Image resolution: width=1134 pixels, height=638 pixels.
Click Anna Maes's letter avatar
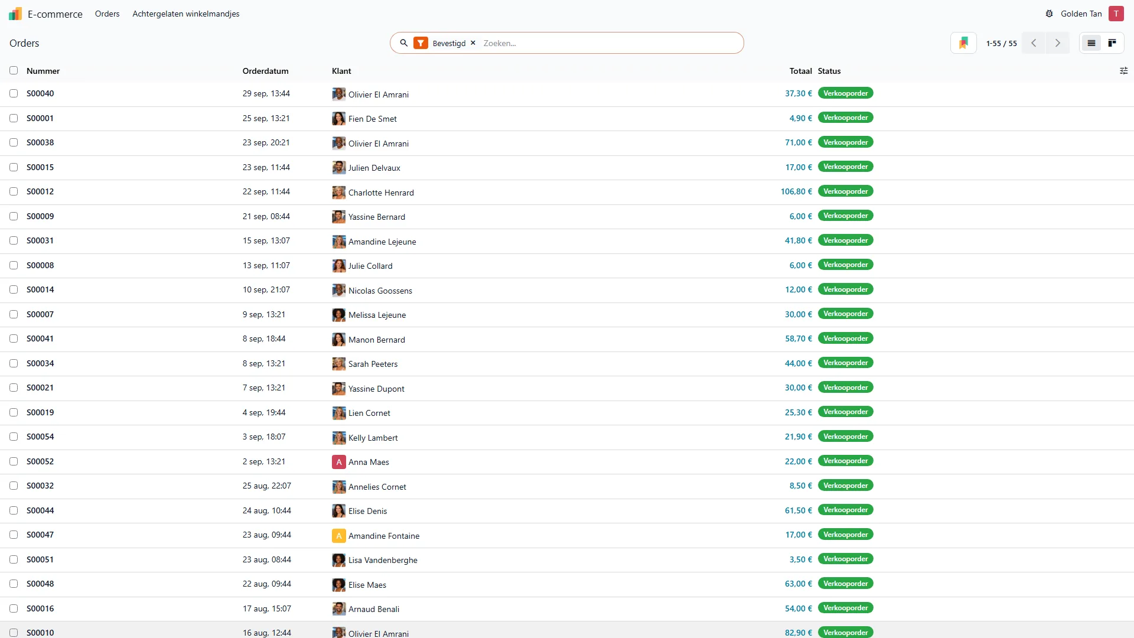click(x=338, y=462)
